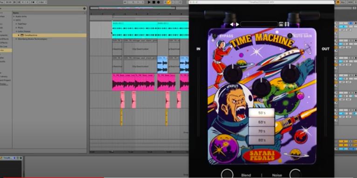The width and height of the screenshot is (357, 178).
Task: Click the tempo value field
Action: [9, 2]
